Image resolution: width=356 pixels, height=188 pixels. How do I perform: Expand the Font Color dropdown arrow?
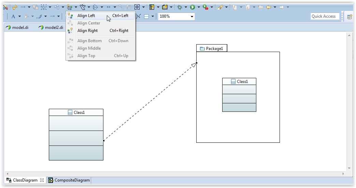tap(19, 16)
